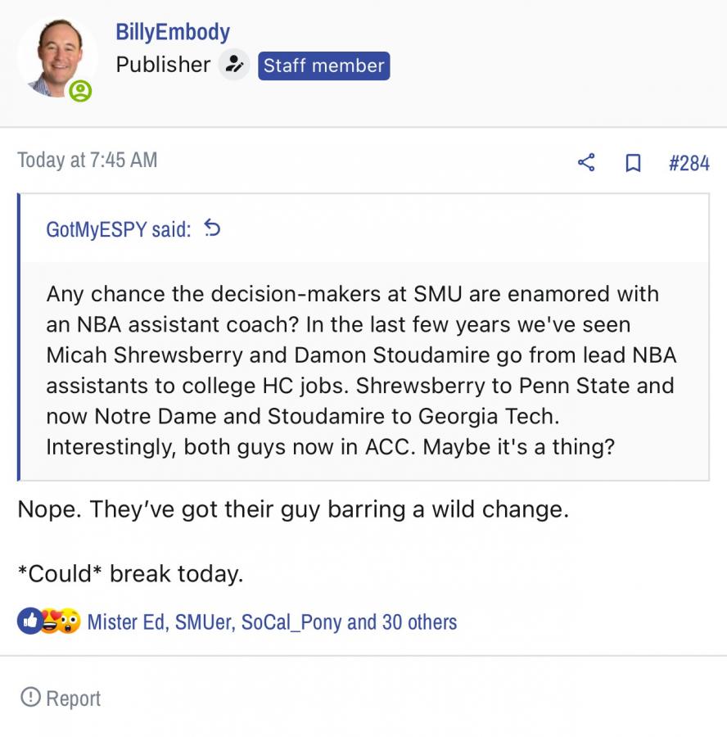Screen dimensions: 727x737
Task: Open the post number #284 link
Action: [x=689, y=163]
